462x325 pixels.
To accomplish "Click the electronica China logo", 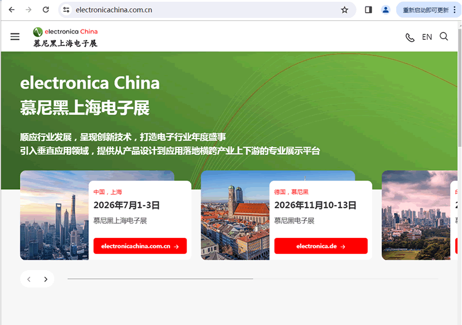I will coord(65,37).
